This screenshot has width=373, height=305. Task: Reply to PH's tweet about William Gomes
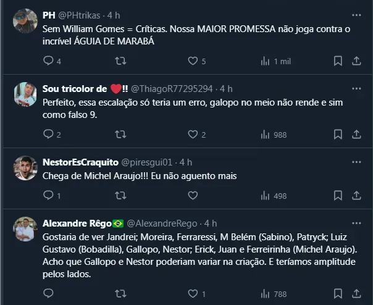pyautogui.click(x=49, y=61)
